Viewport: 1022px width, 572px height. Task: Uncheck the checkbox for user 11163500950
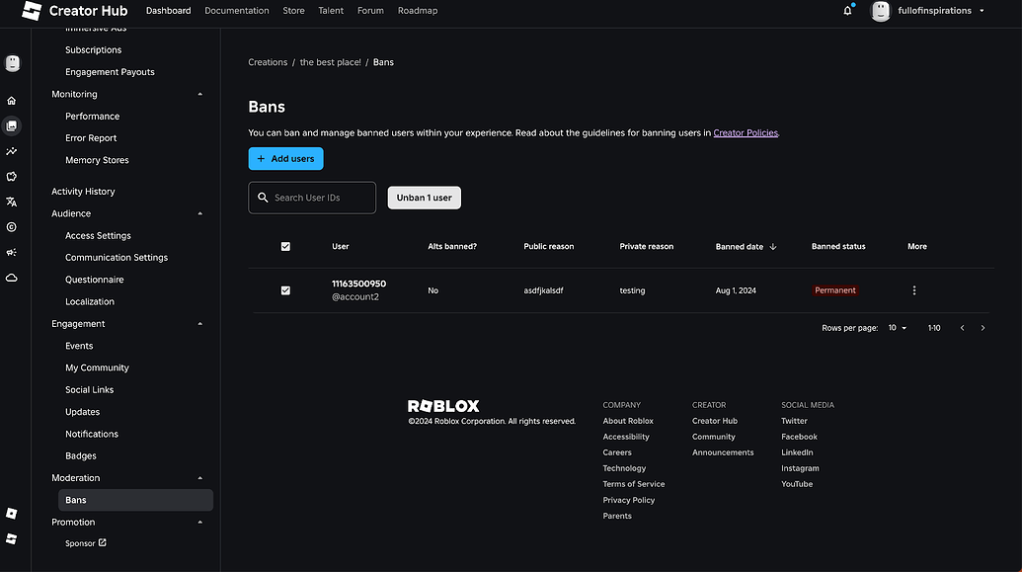[285, 289]
